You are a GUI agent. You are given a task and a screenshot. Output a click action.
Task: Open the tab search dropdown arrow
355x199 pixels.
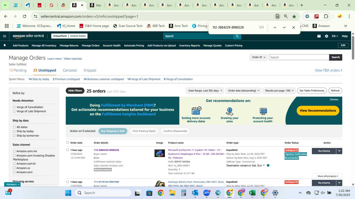pyautogui.click(x=5, y=5)
